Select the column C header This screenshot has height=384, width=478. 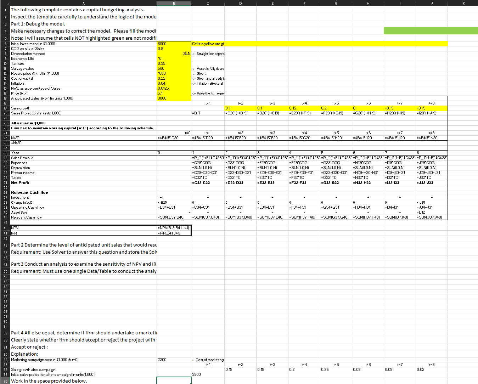point(208,3)
